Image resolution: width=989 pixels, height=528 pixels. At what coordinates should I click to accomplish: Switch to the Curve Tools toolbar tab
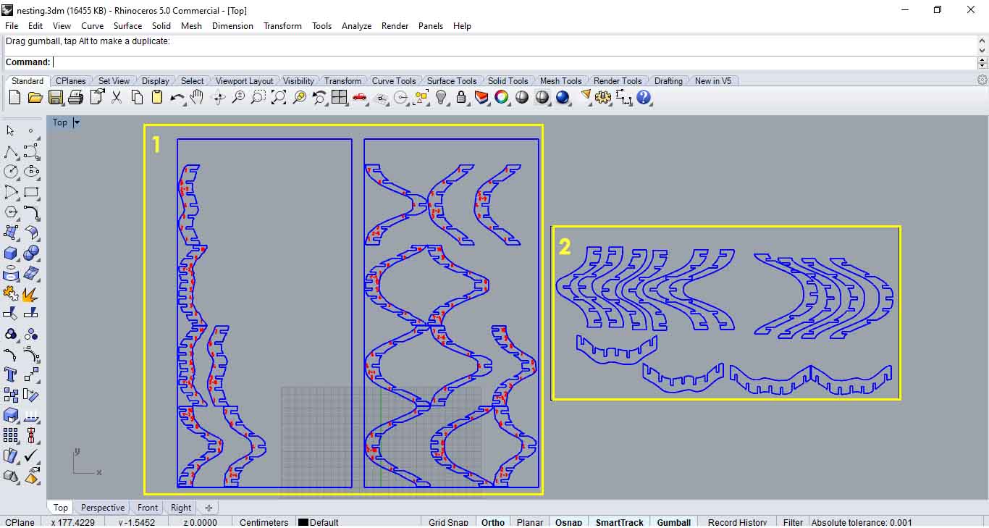pyautogui.click(x=394, y=81)
